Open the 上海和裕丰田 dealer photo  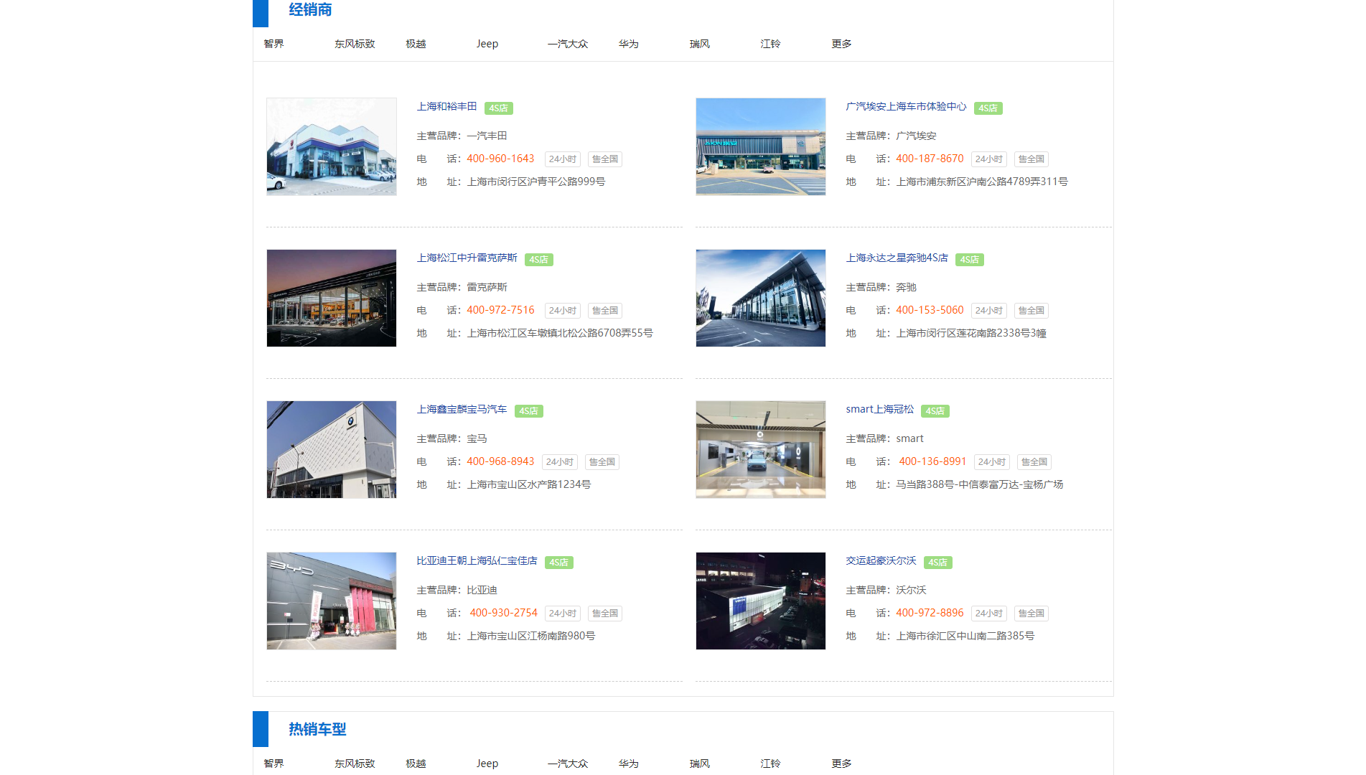(331, 147)
